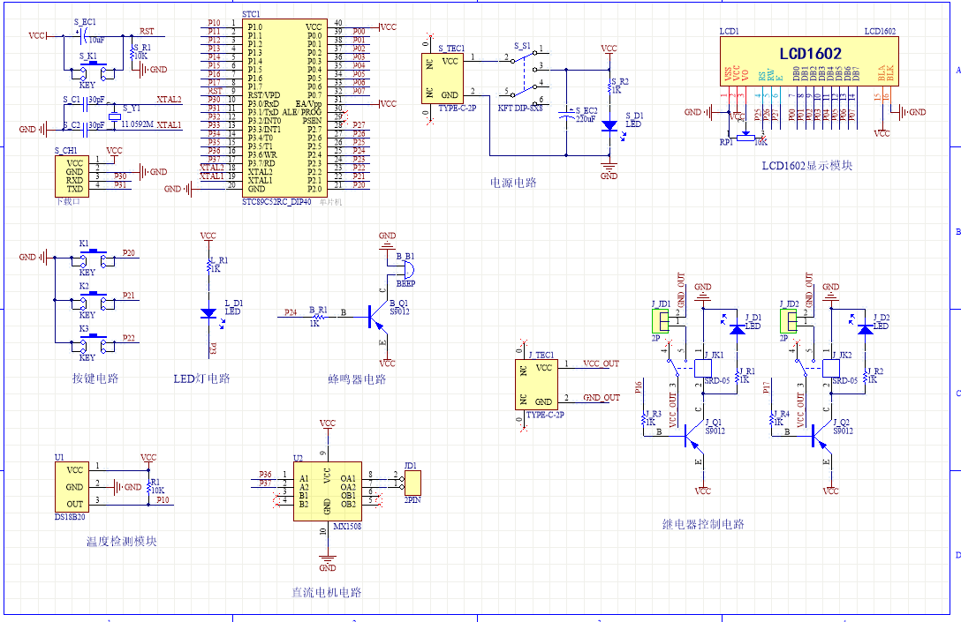Select the 电源电路 caption text

point(513,183)
